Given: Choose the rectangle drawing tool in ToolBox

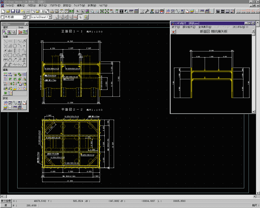Looking at the screenshot, I should [x=10, y=55].
